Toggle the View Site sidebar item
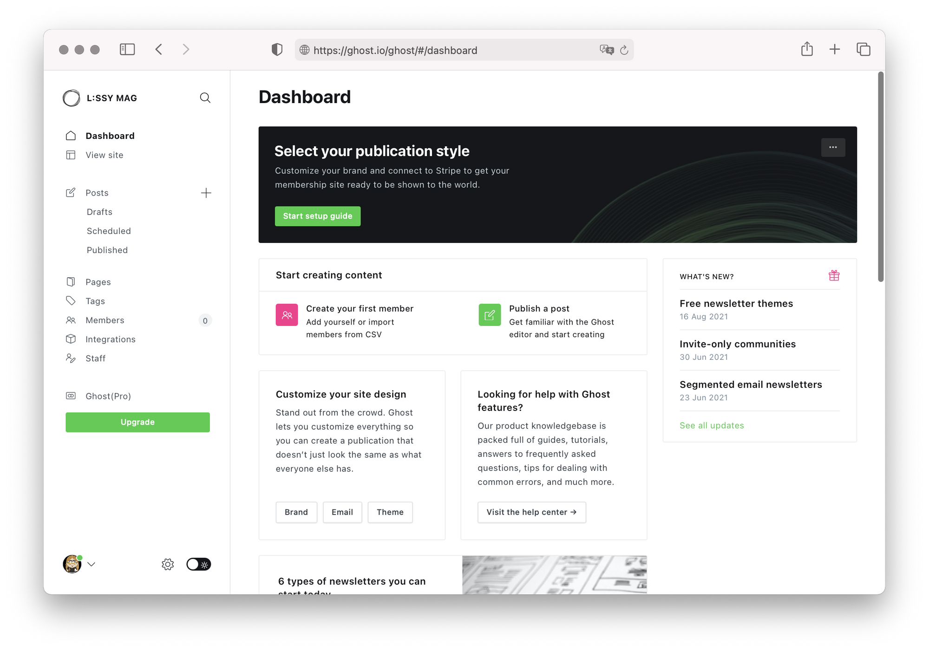This screenshot has height=652, width=929. pyautogui.click(x=105, y=155)
